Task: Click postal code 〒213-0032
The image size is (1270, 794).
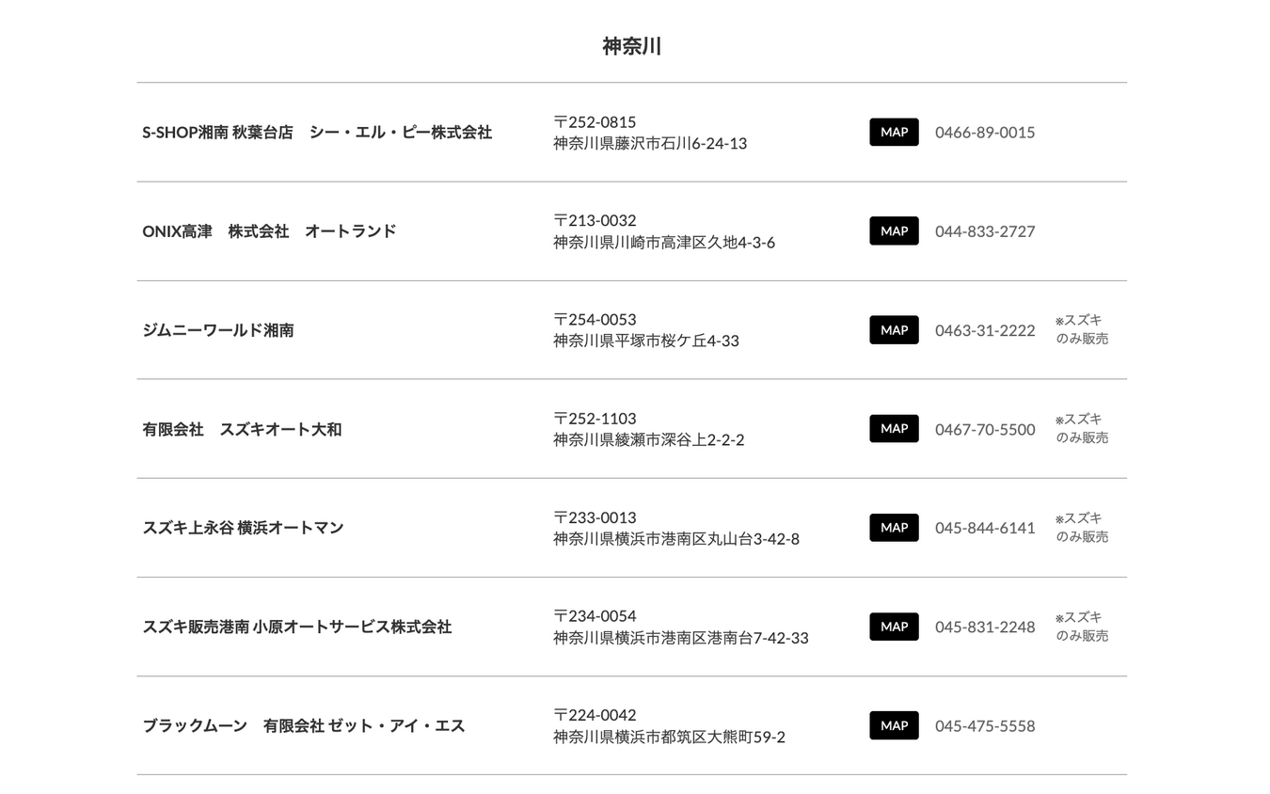Action: tap(595, 220)
